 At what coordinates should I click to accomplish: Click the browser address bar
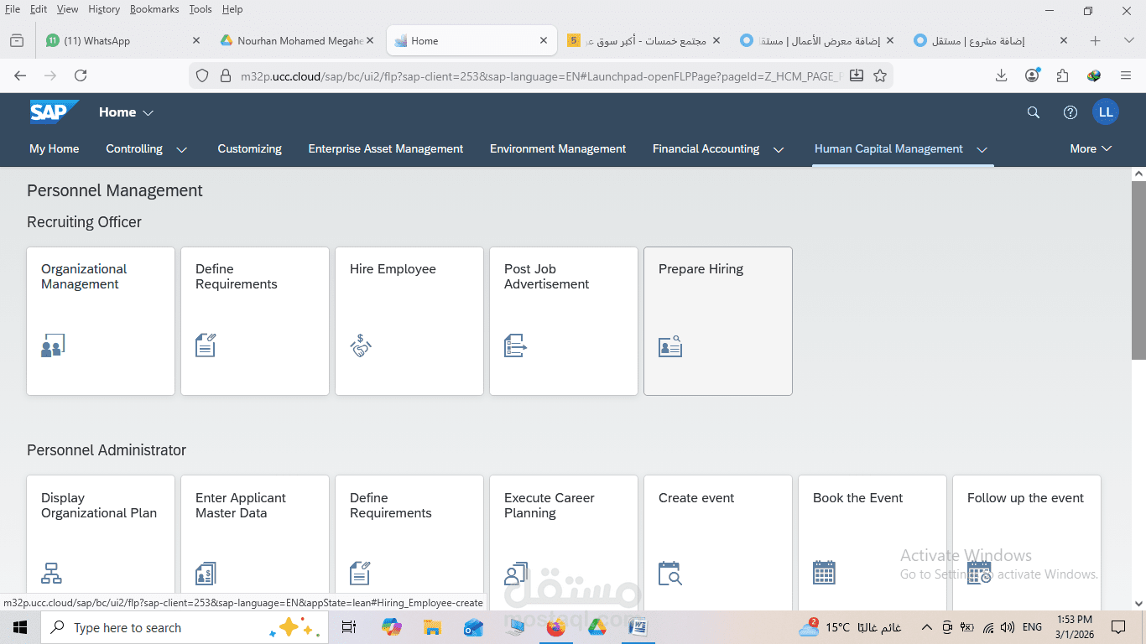coord(537,75)
